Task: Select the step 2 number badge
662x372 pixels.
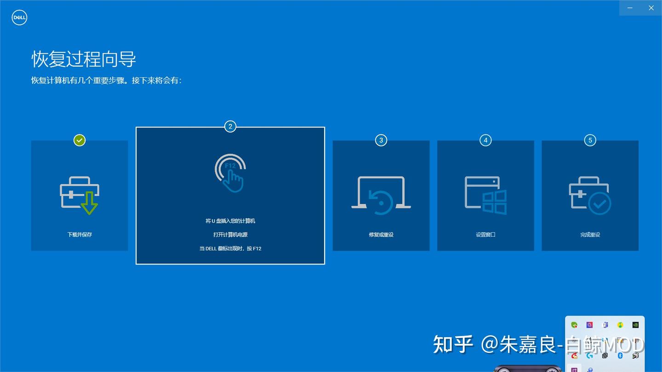Action: [230, 126]
